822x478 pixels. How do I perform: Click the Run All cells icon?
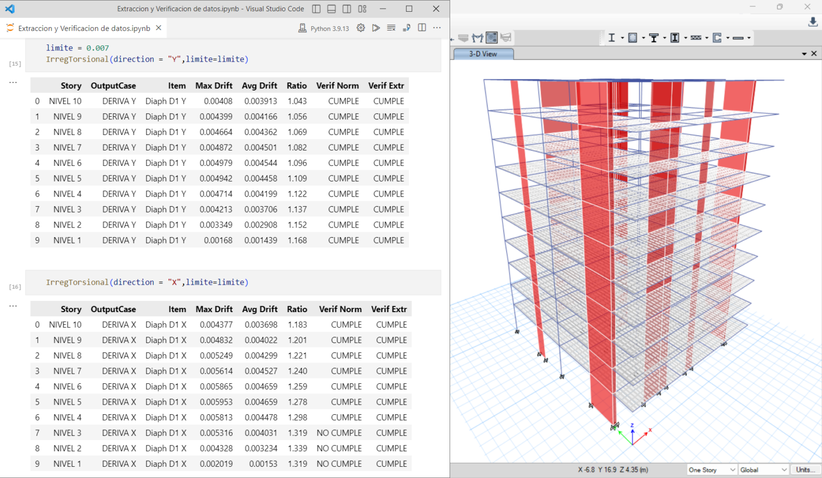pyautogui.click(x=376, y=28)
